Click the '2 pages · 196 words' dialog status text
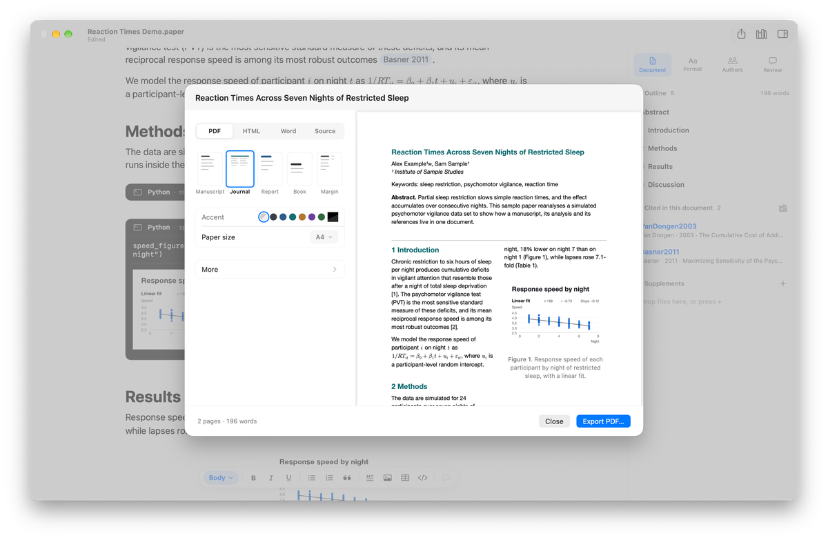Screen dimensions: 828x540 pos(227,421)
